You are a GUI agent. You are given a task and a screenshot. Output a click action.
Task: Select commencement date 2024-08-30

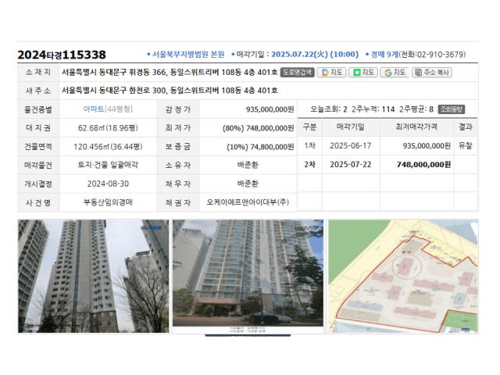(x=108, y=184)
